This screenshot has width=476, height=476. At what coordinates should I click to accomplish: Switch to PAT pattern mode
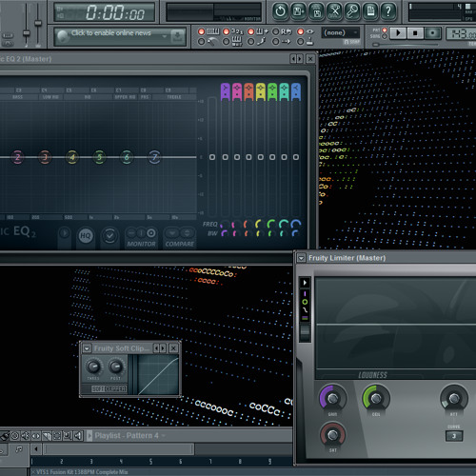[385, 30]
